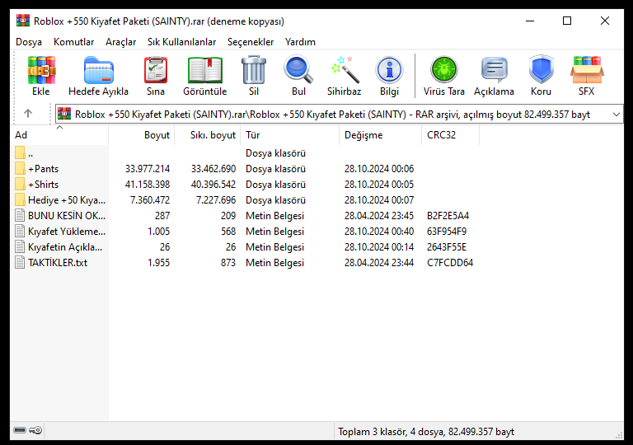Click packed size 7.227.696

point(216,200)
